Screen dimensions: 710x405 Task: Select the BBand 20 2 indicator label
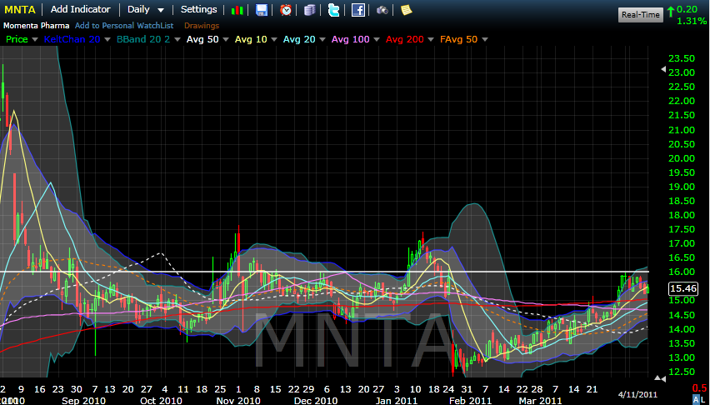coord(143,39)
